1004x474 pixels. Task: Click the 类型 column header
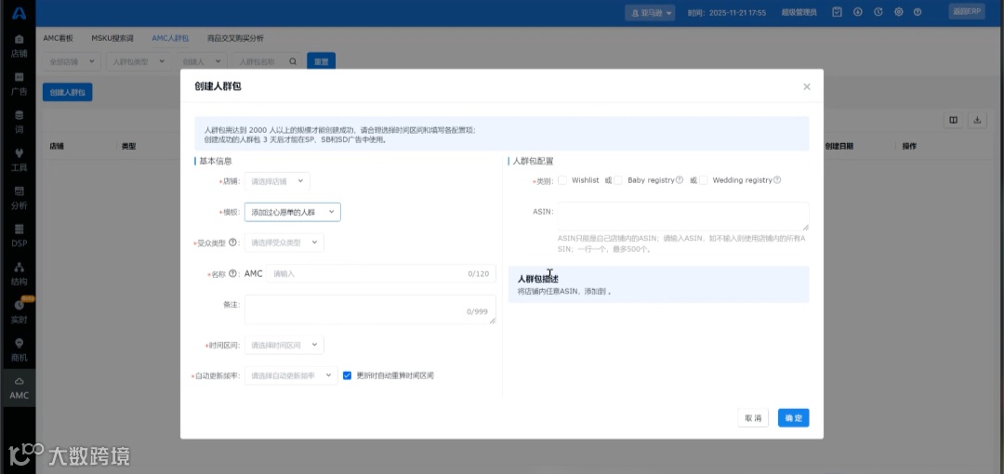[128, 147]
